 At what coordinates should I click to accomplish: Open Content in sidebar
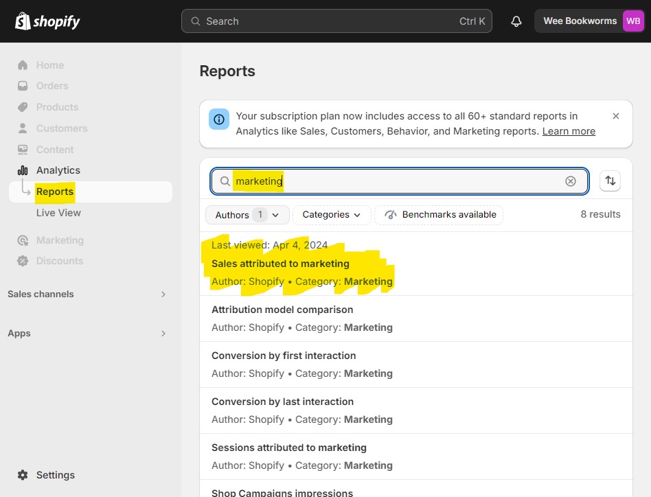[55, 150]
